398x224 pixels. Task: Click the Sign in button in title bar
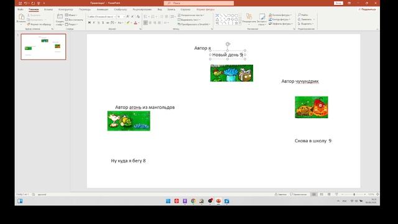(x=338, y=3)
